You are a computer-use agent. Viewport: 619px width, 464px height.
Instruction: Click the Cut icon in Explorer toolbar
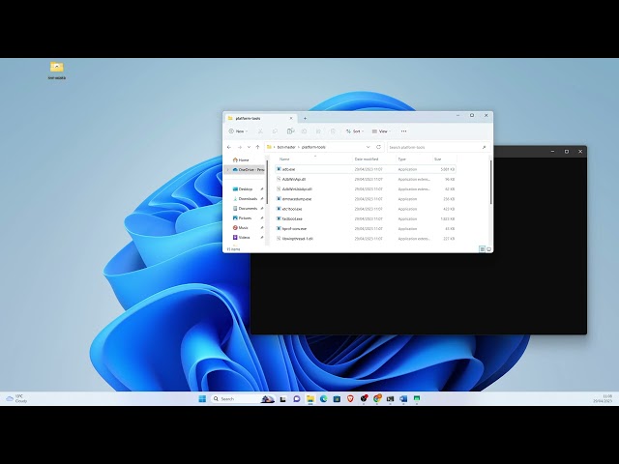point(260,131)
